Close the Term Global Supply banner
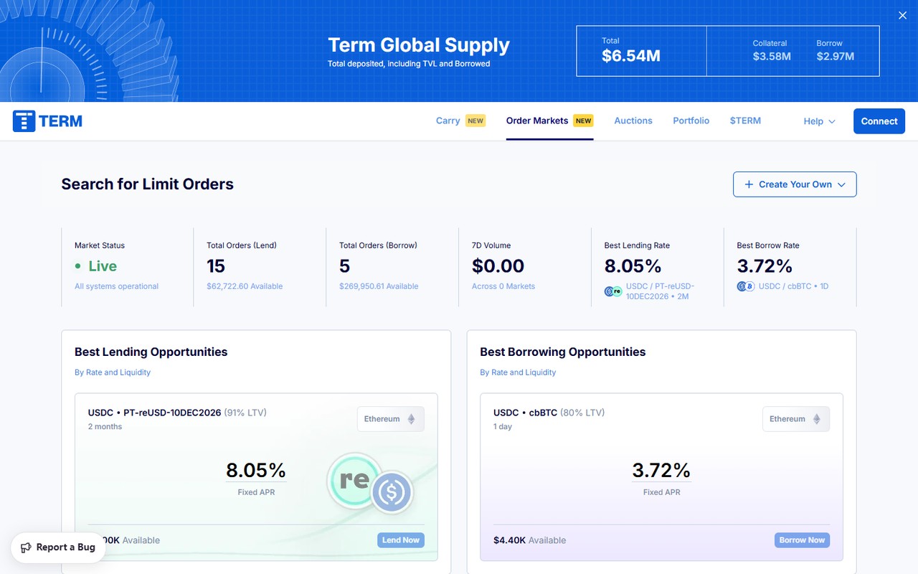Screen dimensions: 918x574 click(902, 15)
